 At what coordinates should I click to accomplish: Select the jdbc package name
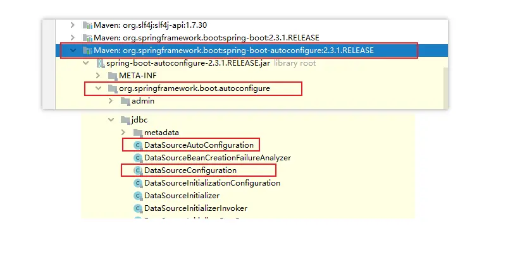pos(139,120)
